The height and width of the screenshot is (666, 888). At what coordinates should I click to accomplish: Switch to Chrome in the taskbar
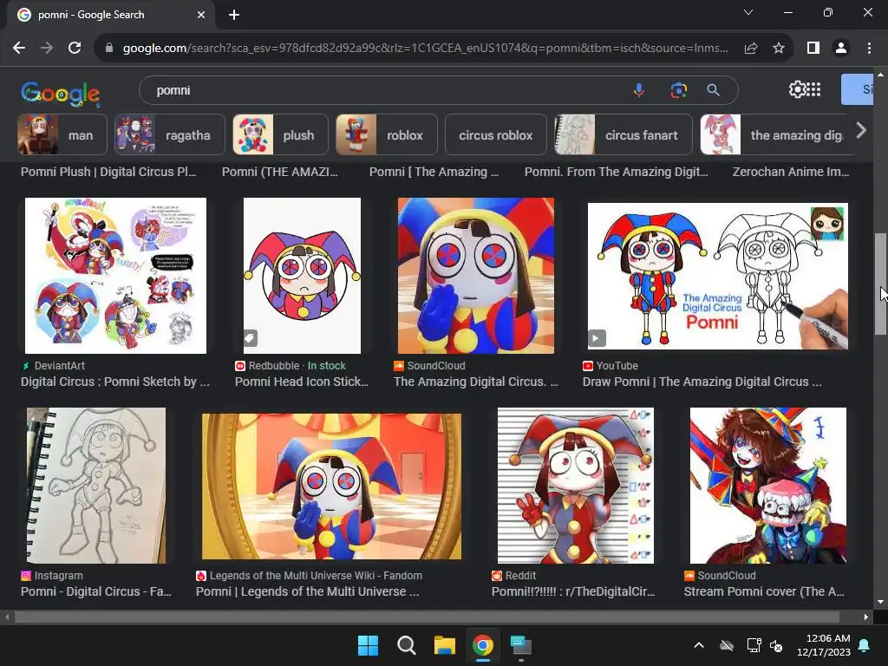pyautogui.click(x=482, y=645)
